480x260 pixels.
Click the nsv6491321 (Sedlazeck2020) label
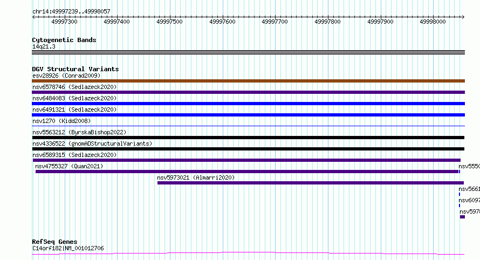tap(74, 110)
